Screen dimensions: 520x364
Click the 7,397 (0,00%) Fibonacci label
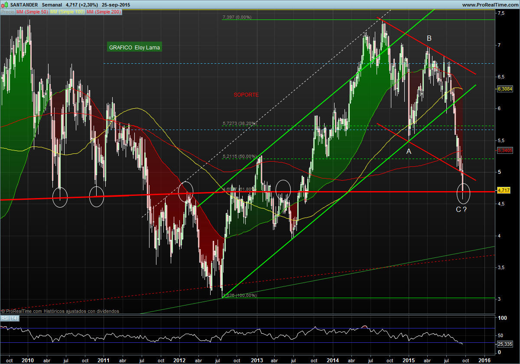point(237,17)
